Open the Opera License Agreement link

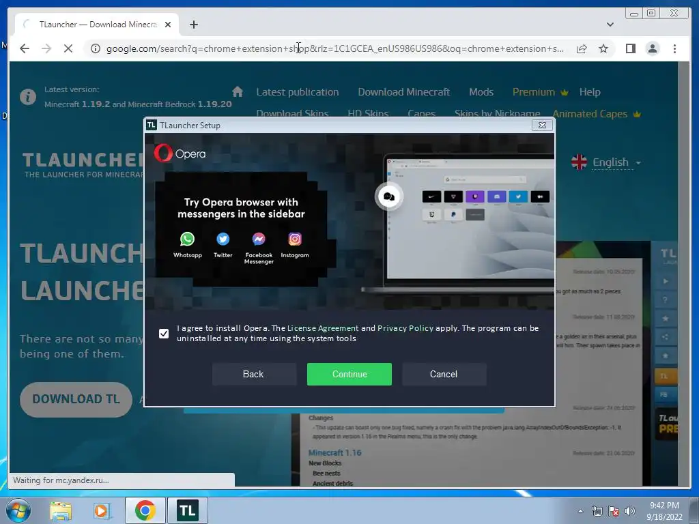tap(323, 328)
